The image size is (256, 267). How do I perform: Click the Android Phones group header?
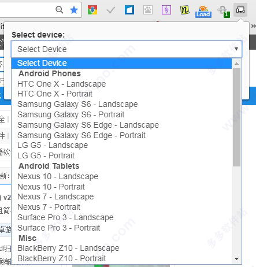click(50, 73)
